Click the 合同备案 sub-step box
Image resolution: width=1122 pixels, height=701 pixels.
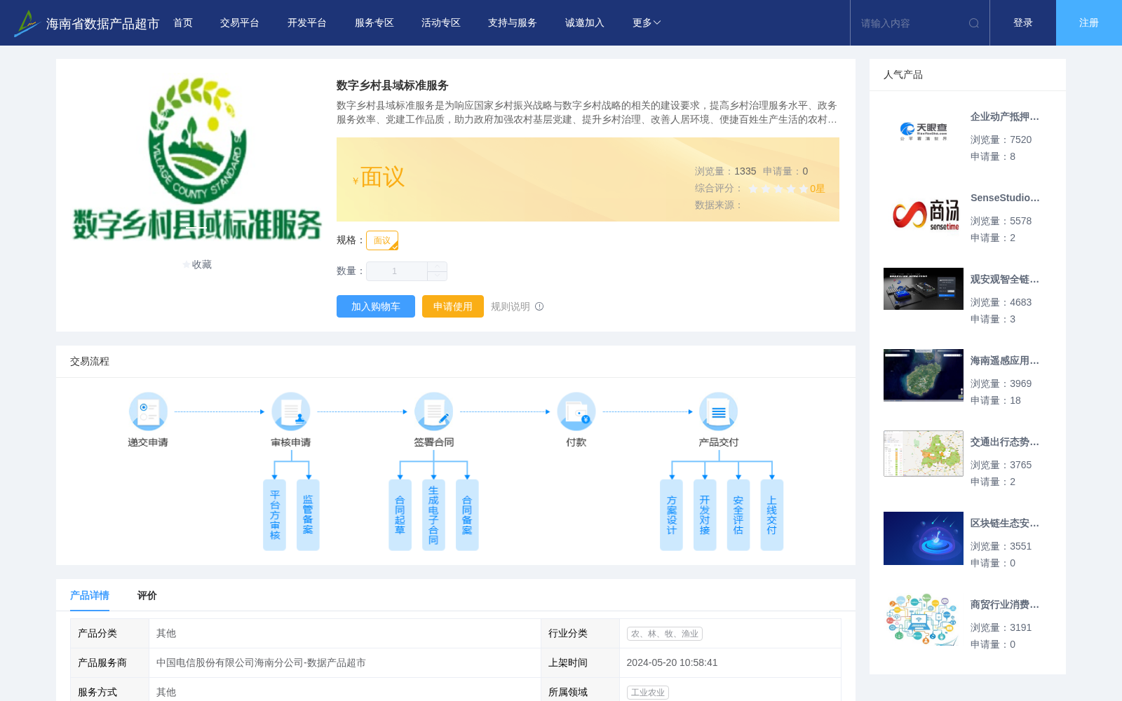point(467,515)
